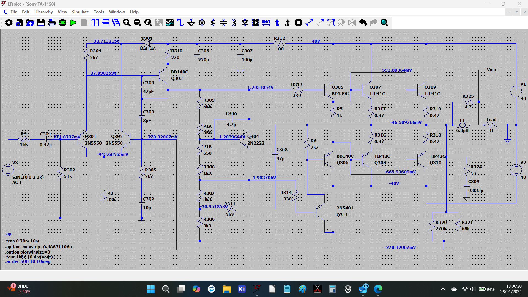Open the Simulate menu
This screenshot has width=528, height=297.
click(x=80, y=12)
